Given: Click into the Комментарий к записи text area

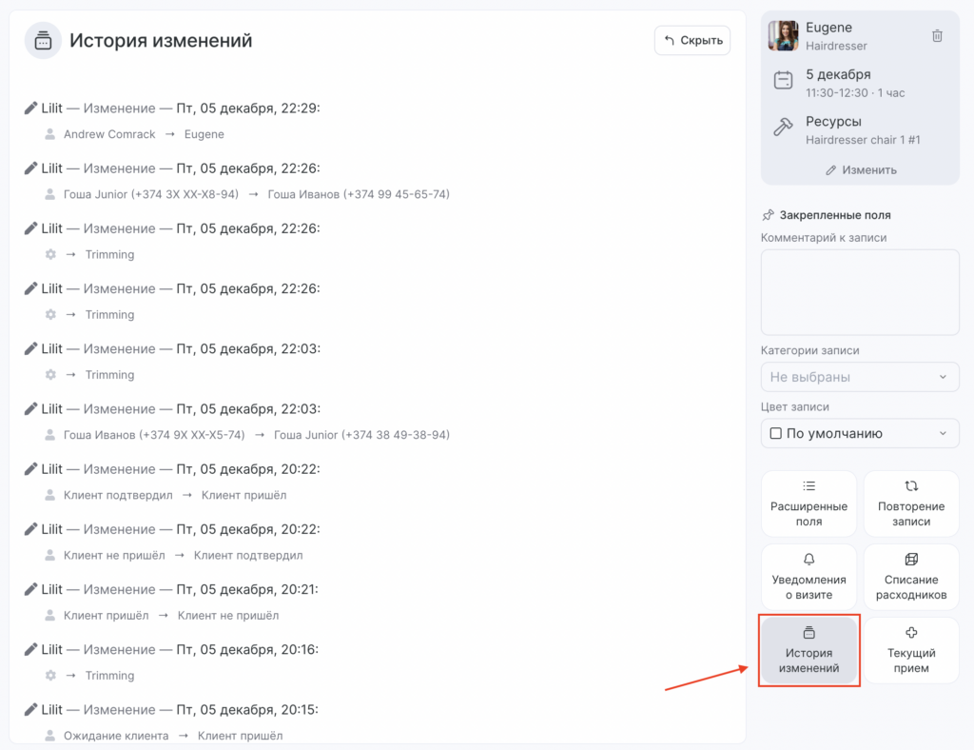Looking at the screenshot, I should (860, 292).
